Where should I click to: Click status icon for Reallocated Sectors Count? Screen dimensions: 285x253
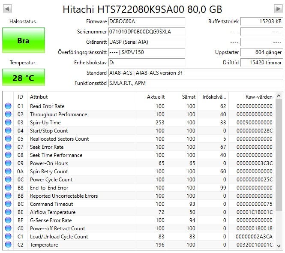8,139
